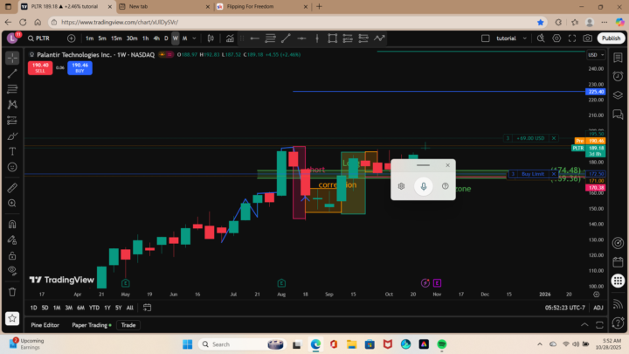Viewport: 629px width, 354px height.
Task: Take a chart snapshot with camera
Action: (x=588, y=38)
